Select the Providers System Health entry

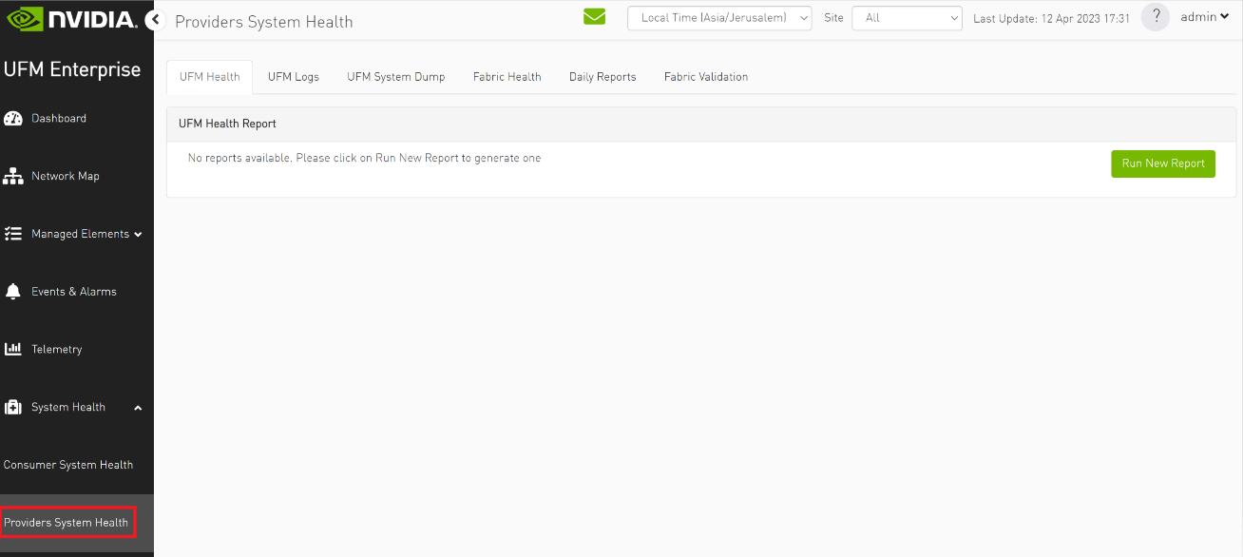click(67, 522)
